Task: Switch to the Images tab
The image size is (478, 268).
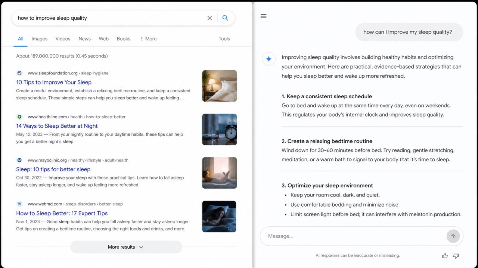Action: pyautogui.click(x=39, y=39)
